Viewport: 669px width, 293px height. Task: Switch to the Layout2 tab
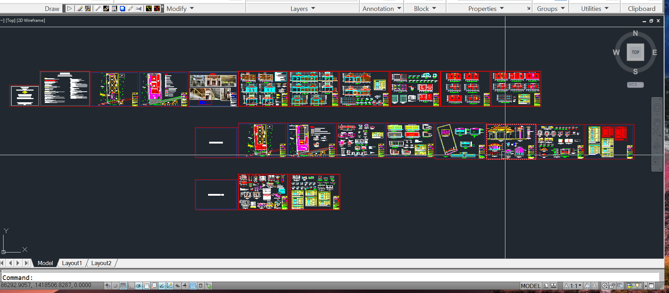101,263
